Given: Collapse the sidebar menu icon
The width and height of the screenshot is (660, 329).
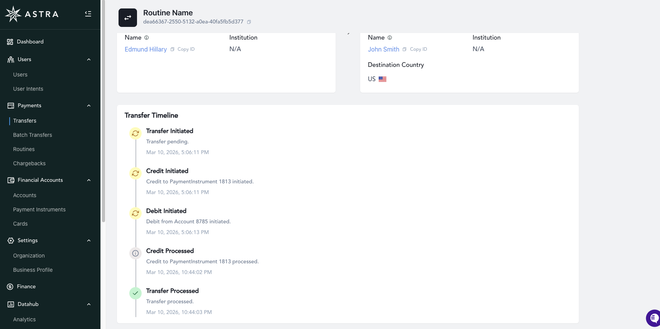Looking at the screenshot, I should [x=88, y=14].
